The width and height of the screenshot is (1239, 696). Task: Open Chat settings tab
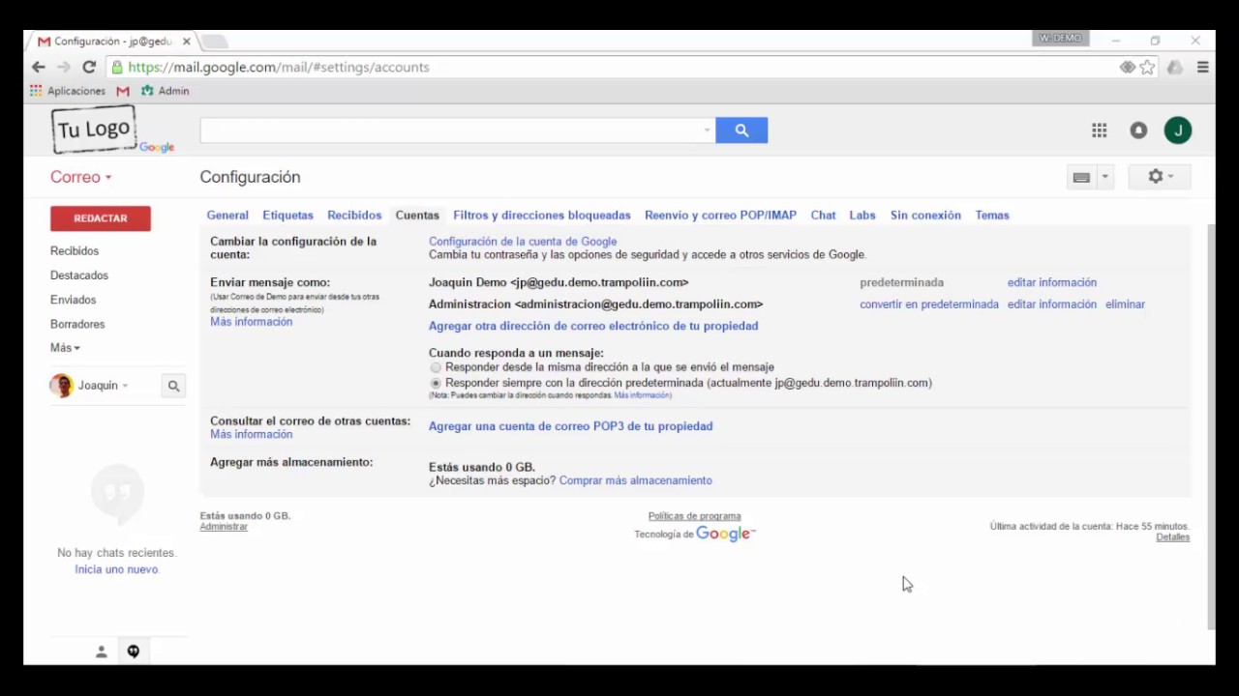(x=823, y=216)
